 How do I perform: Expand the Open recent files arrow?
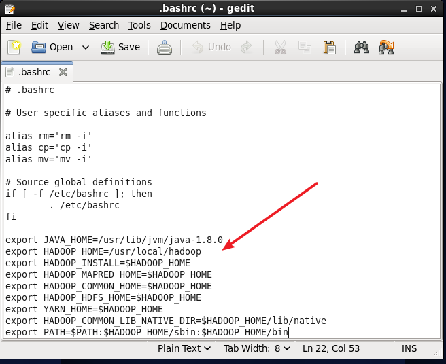tap(86, 48)
